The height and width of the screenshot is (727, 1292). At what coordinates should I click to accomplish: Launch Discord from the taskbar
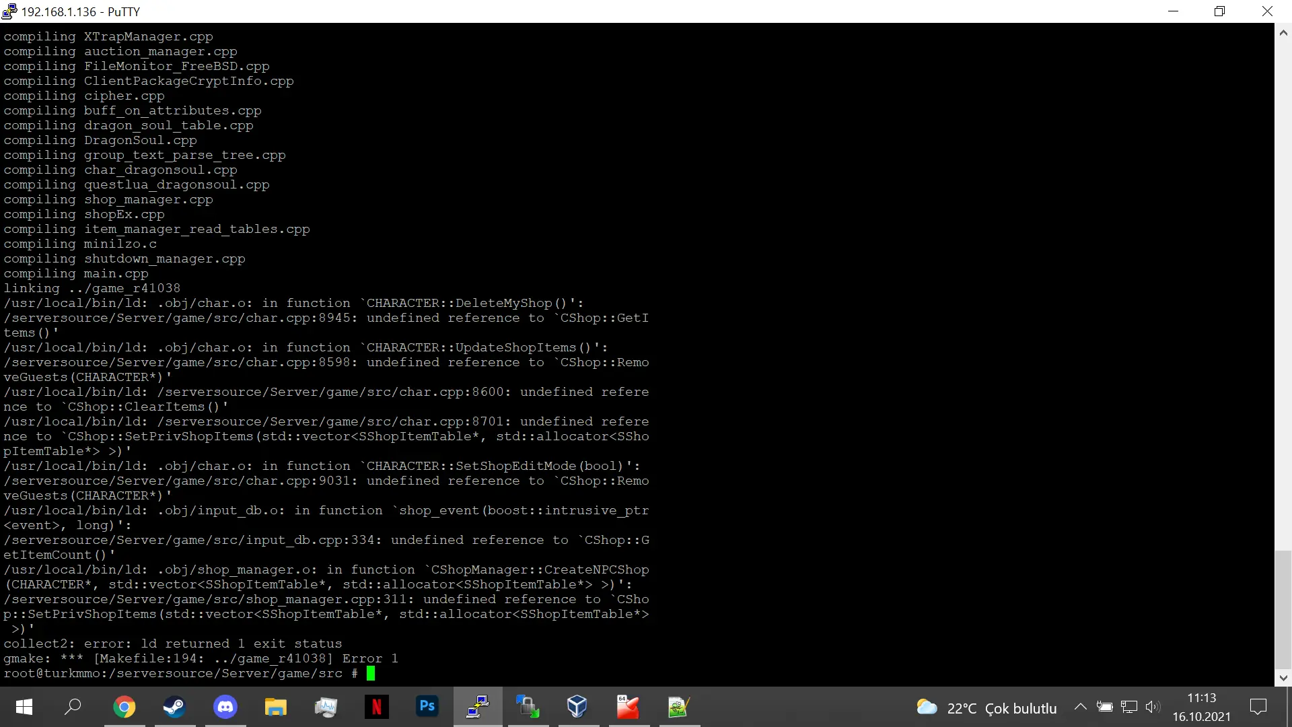(225, 707)
